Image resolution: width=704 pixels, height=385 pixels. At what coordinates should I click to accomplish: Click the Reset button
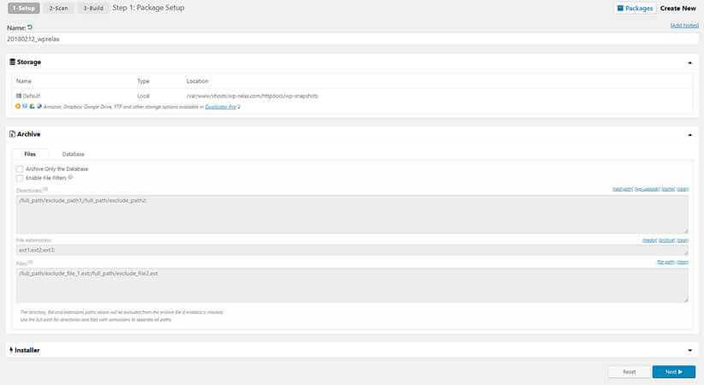(629, 372)
